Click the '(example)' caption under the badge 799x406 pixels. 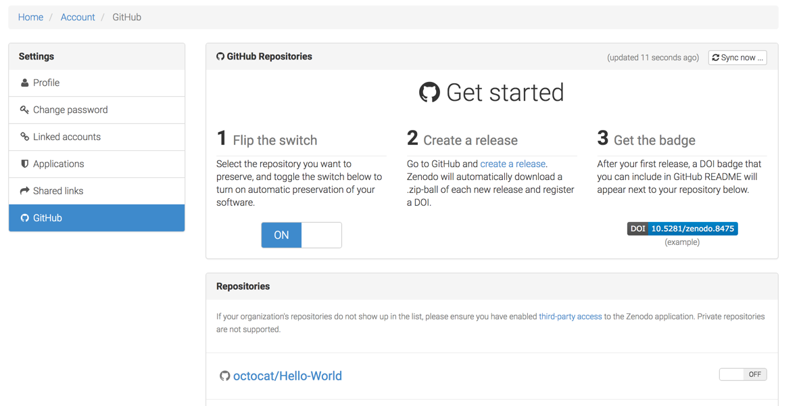tap(682, 242)
